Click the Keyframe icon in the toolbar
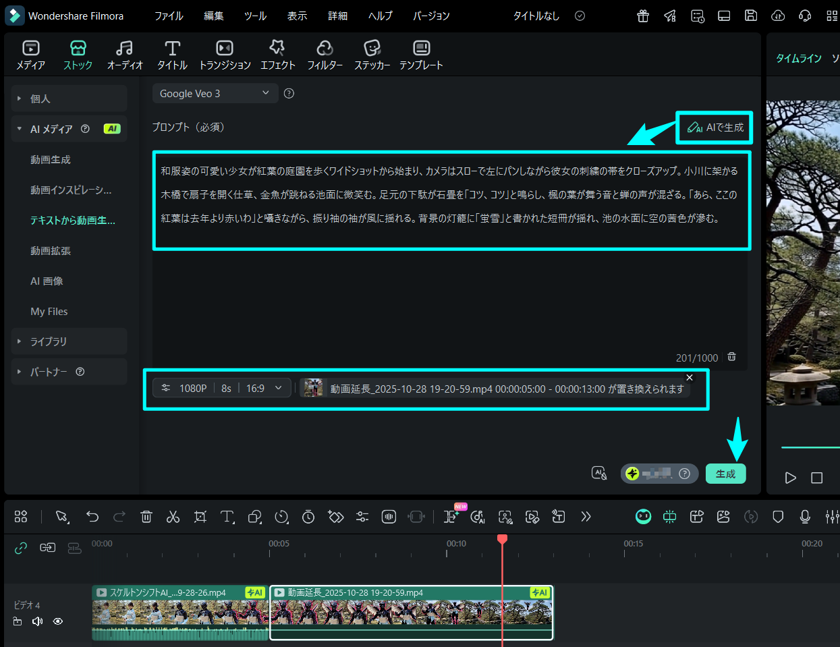840x647 pixels. [x=335, y=516]
